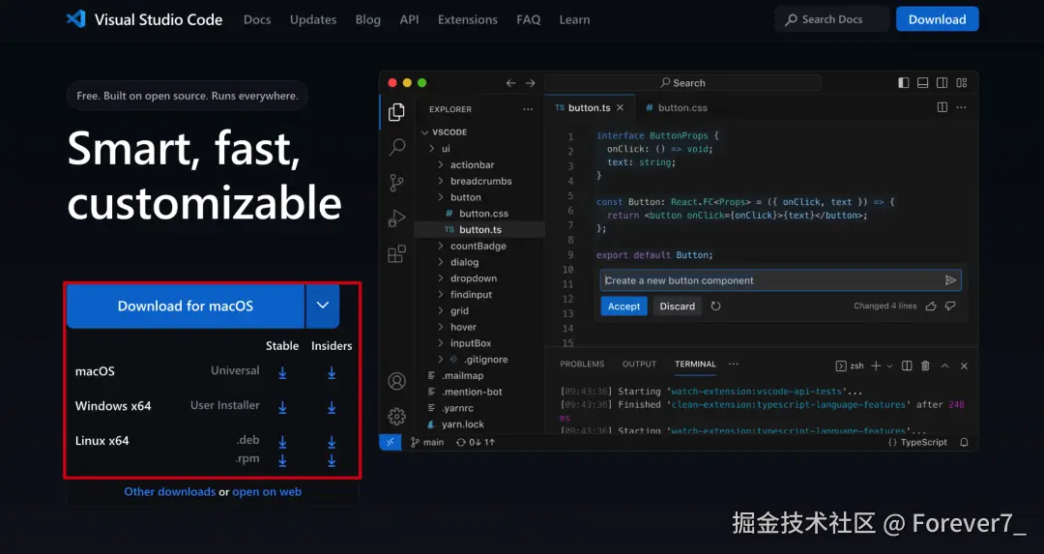This screenshot has width=1044, height=554.
Task: Open Customize Layout icon in title bar
Action: [x=962, y=82]
